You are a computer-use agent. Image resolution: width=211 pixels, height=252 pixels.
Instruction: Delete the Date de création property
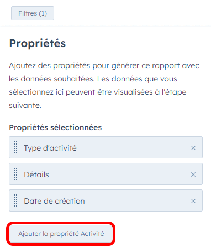(x=193, y=201)
